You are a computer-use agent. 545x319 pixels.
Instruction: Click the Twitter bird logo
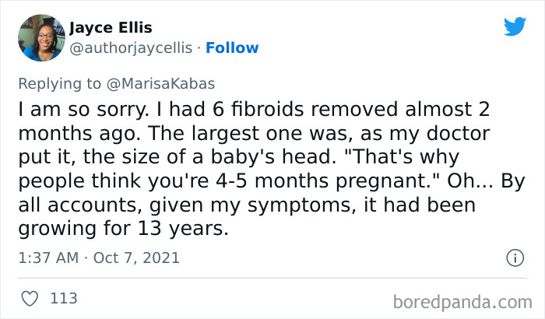point(514,27)
